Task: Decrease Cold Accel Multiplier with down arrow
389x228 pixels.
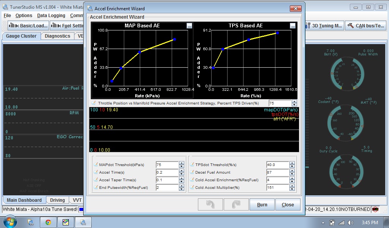Action: [x=292, y=189]
